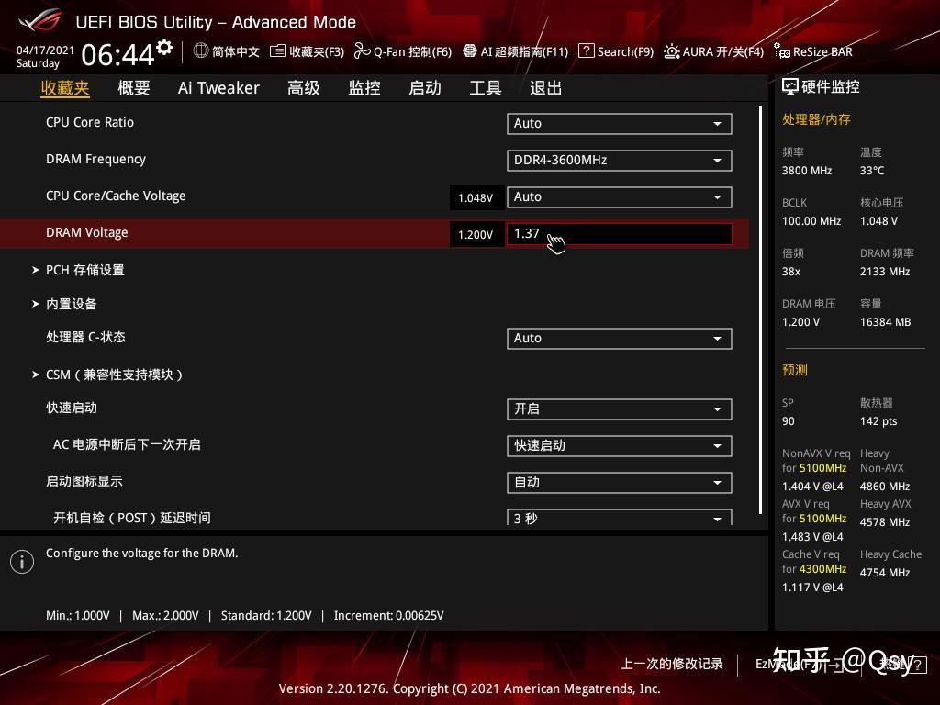Click the gear icon beside the clock
The image size is (940, 705).
164,48
